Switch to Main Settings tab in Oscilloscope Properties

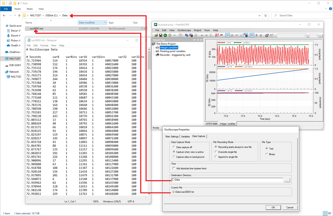[x=172, y=137]
